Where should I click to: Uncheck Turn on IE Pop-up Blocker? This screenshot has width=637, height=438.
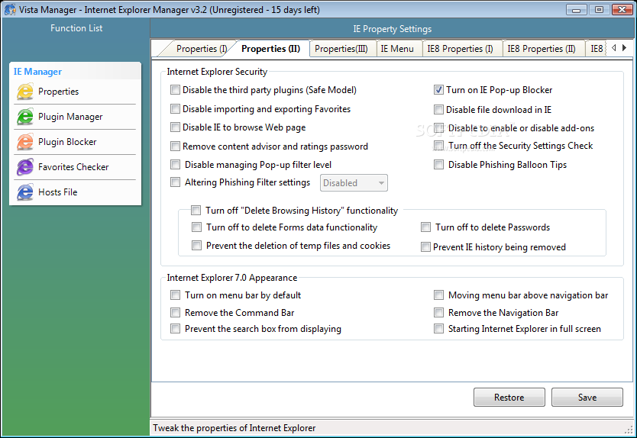point(438,90)
